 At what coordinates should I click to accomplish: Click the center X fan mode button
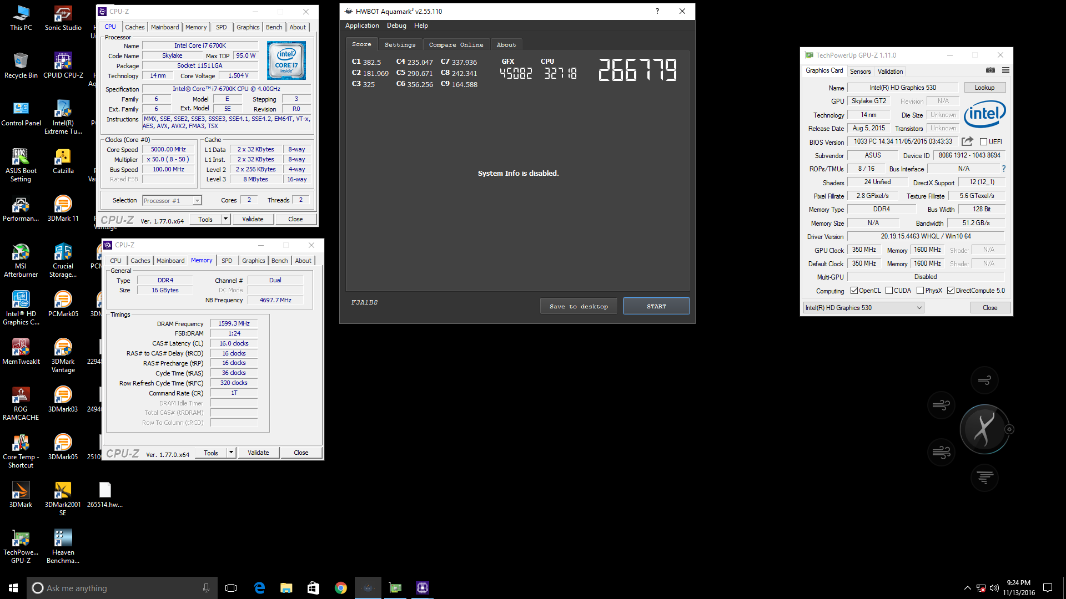[x=984, y=429]
